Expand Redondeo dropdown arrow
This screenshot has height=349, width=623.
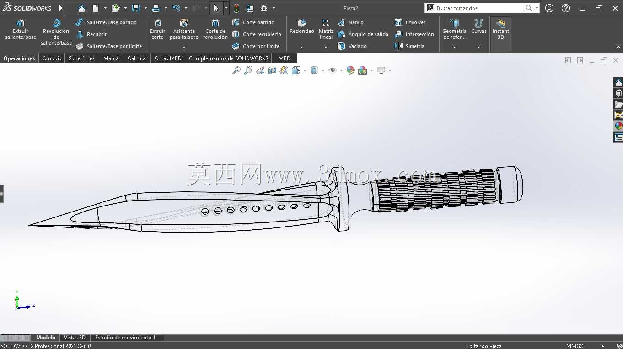pos(302,47)
